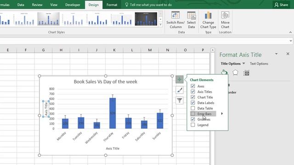Enable the Data Table checkbox
The height and width of the screenshot is (165, 294).
(x=193, y=108)
